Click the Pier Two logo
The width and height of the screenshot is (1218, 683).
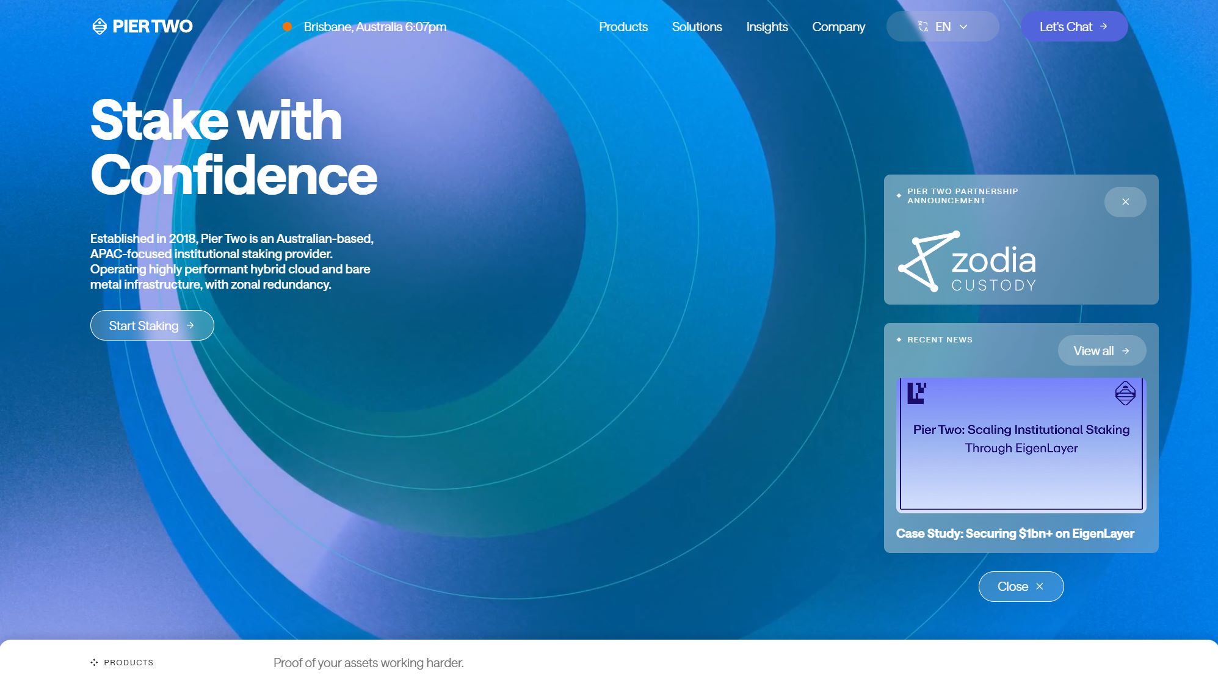click(142, 26)
